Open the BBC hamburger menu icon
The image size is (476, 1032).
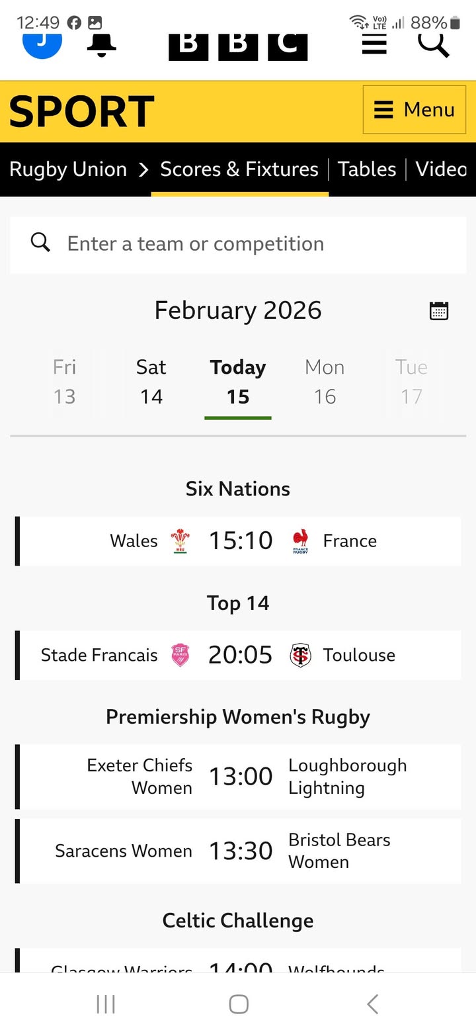click(374, 44)
